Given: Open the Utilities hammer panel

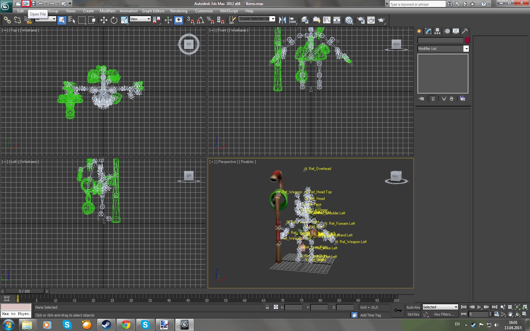Looking at the screenshot, I should pos(465,31).
